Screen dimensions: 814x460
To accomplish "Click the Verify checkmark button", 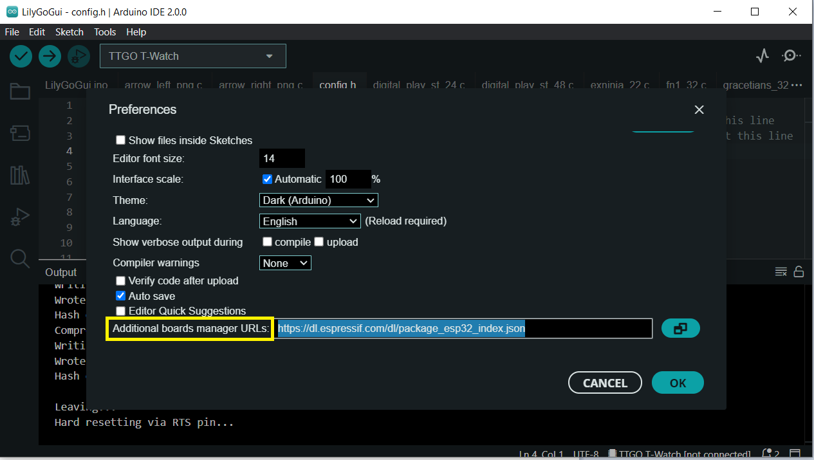I will (x=21, y=57).
